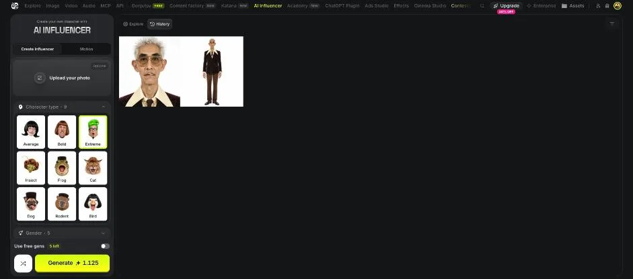Open the Audio menu item
633x279 pixels.
click(89, 5)
